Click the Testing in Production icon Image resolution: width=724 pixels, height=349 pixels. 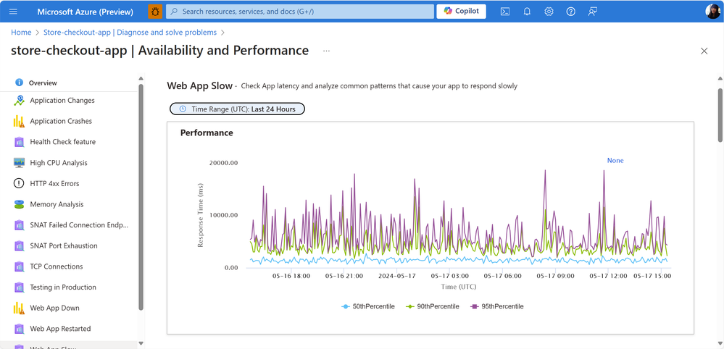(x=19, y=287)
